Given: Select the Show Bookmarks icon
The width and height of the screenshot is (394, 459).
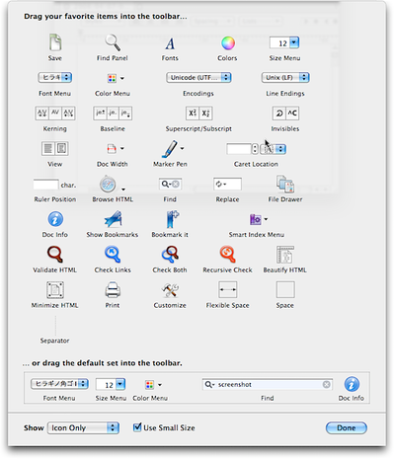Looking at the screenshot, I should (114, 219).
